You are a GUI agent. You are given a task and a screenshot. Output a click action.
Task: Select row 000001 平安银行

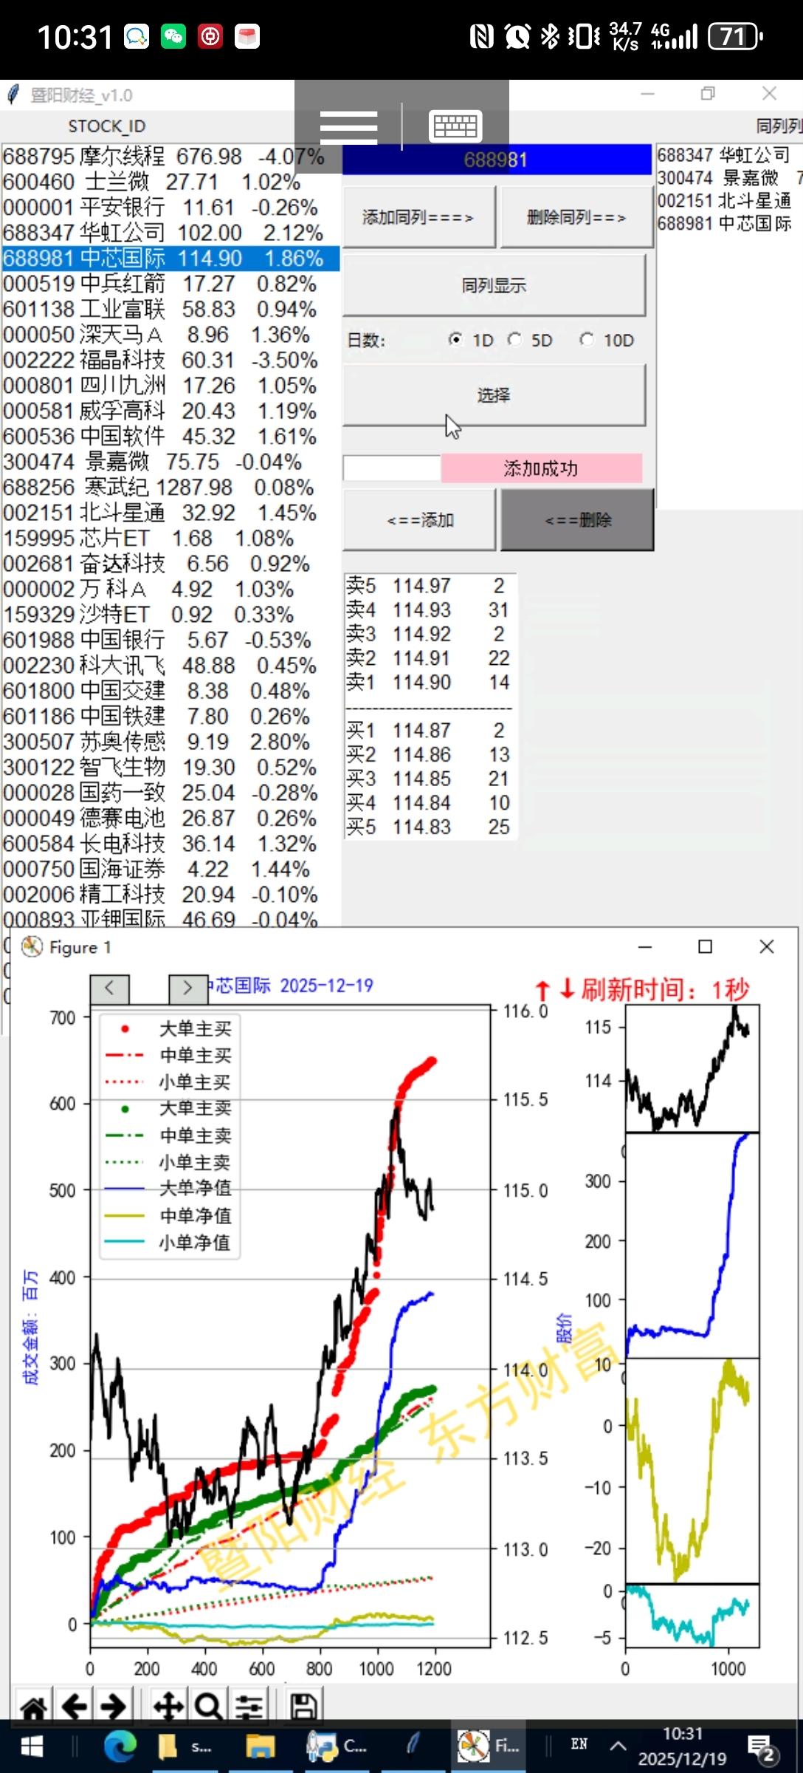[170, 208]
